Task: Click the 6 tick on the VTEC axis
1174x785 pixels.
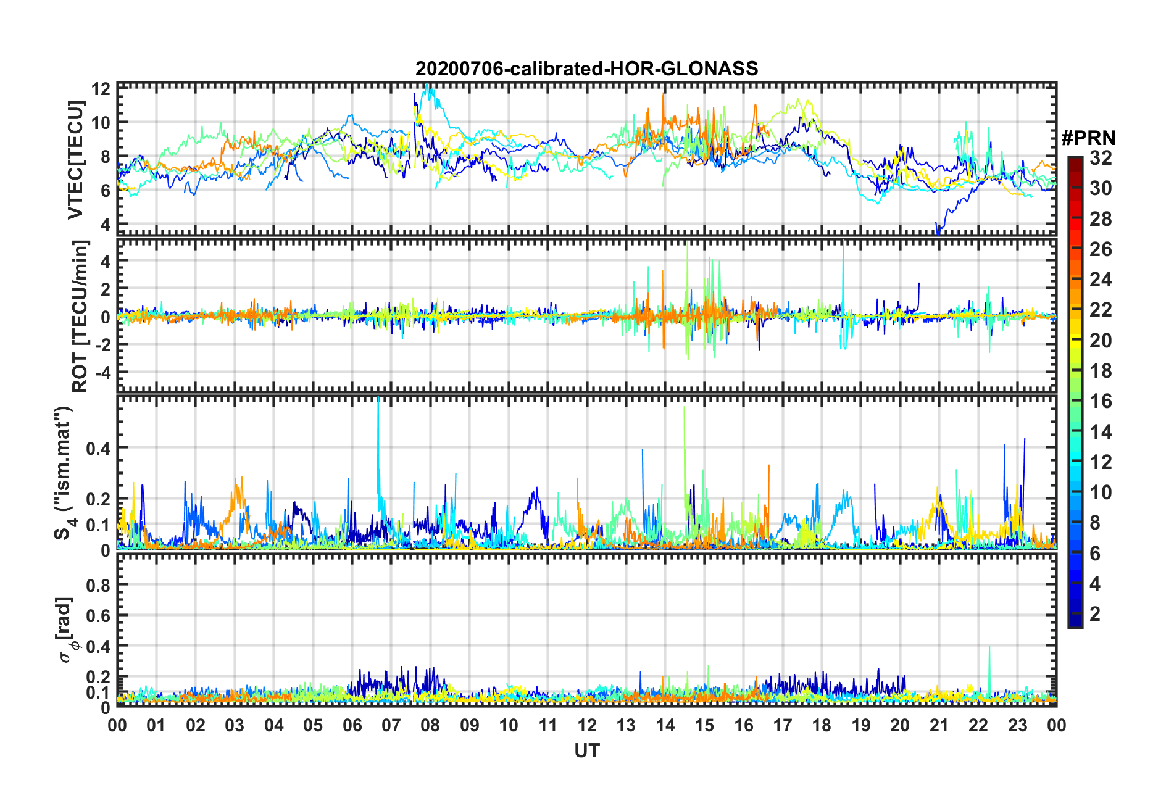Action: click(106, 191)
